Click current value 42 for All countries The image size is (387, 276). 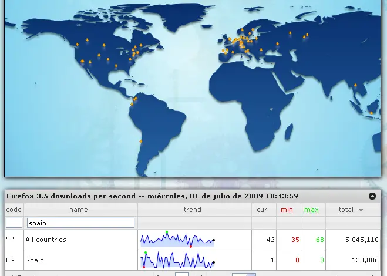coord(271,240)
